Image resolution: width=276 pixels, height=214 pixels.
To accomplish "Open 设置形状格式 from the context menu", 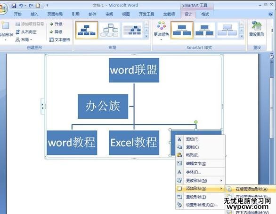I will click(200, 205).
